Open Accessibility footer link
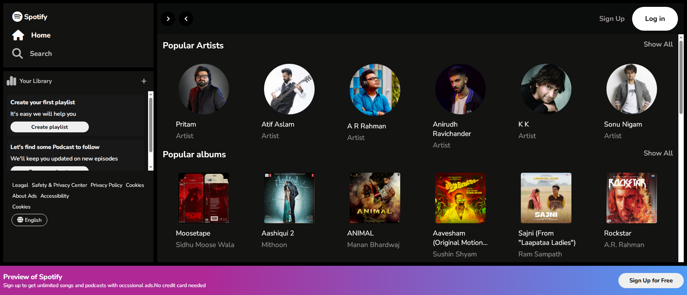Viewport: 687px width, 295px height. 55,196
